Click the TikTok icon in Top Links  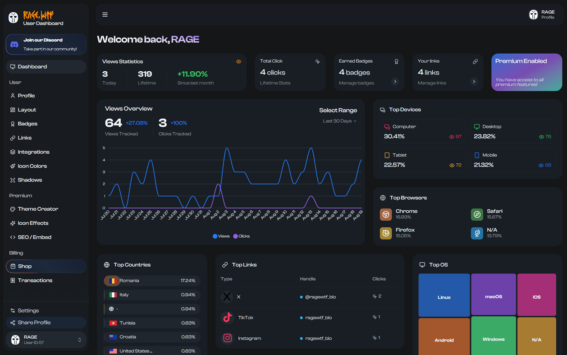click(227, 318)
